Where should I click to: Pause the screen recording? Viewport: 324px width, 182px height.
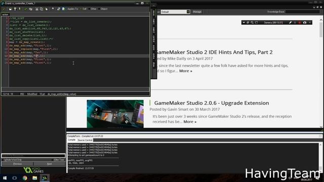[x=295, y=22]
